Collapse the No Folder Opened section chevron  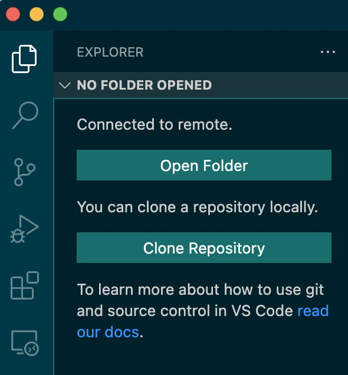tap(64, 85)
